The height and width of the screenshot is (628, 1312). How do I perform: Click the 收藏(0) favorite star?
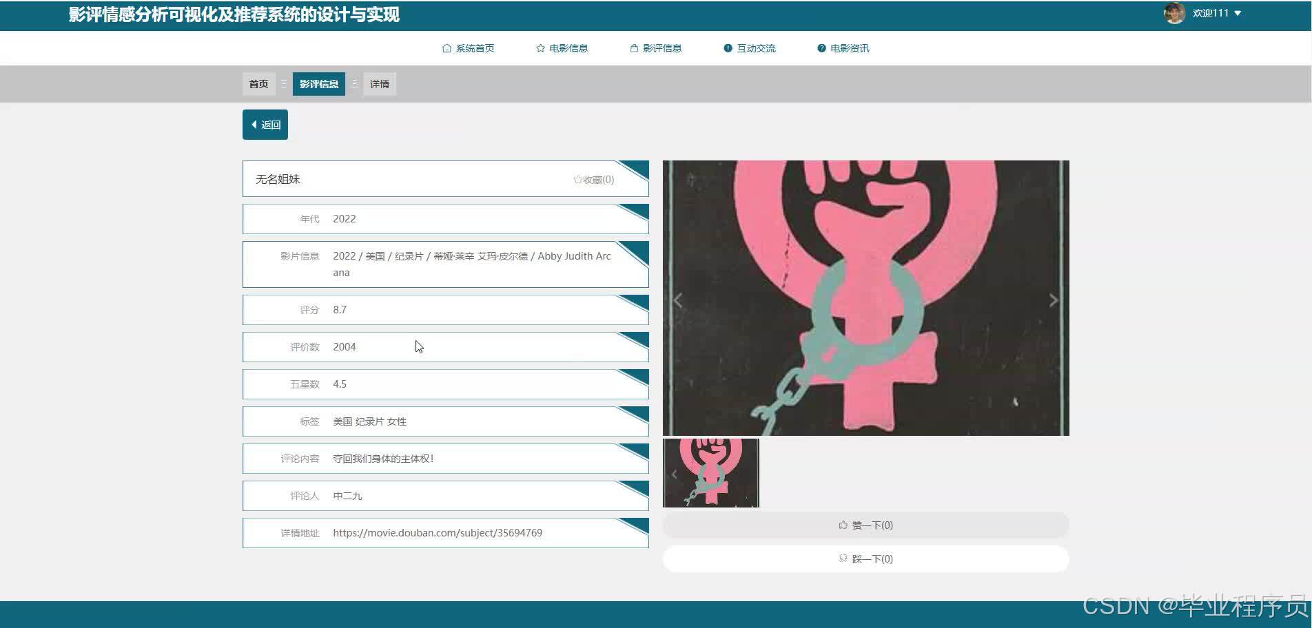click(593, 180)
